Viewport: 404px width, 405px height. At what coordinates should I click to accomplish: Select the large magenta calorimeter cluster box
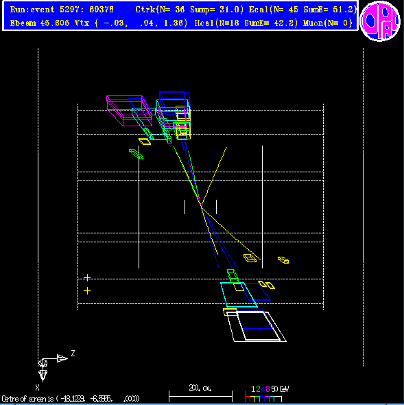click(x=129, y=111)
